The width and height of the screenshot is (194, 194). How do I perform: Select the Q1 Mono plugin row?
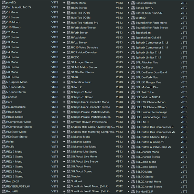(30, 12)
